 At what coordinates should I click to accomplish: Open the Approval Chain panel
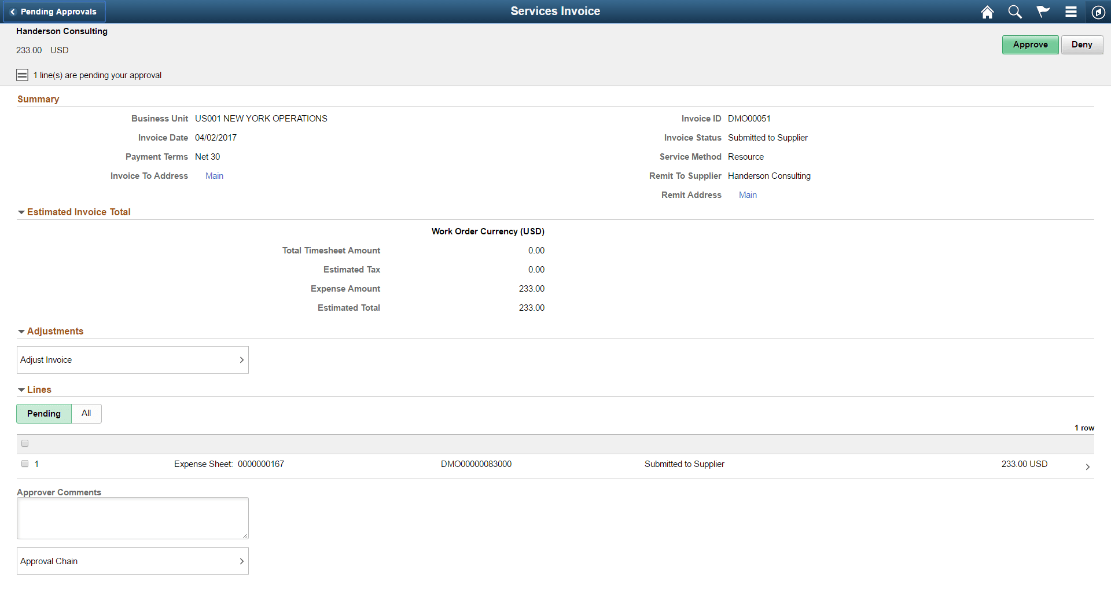[x=132, y=561]
